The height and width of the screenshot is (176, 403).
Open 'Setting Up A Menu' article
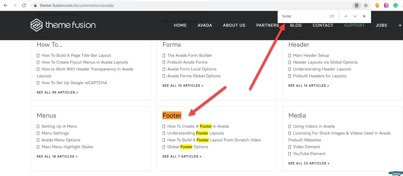click(x=59, y=126)
